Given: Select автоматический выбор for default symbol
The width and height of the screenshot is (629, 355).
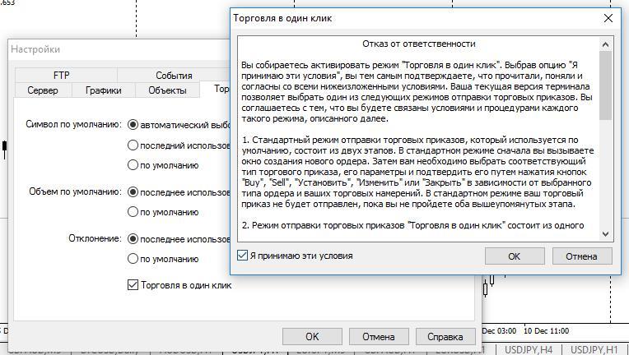Looking at the screenshot, I should [133, 125].
